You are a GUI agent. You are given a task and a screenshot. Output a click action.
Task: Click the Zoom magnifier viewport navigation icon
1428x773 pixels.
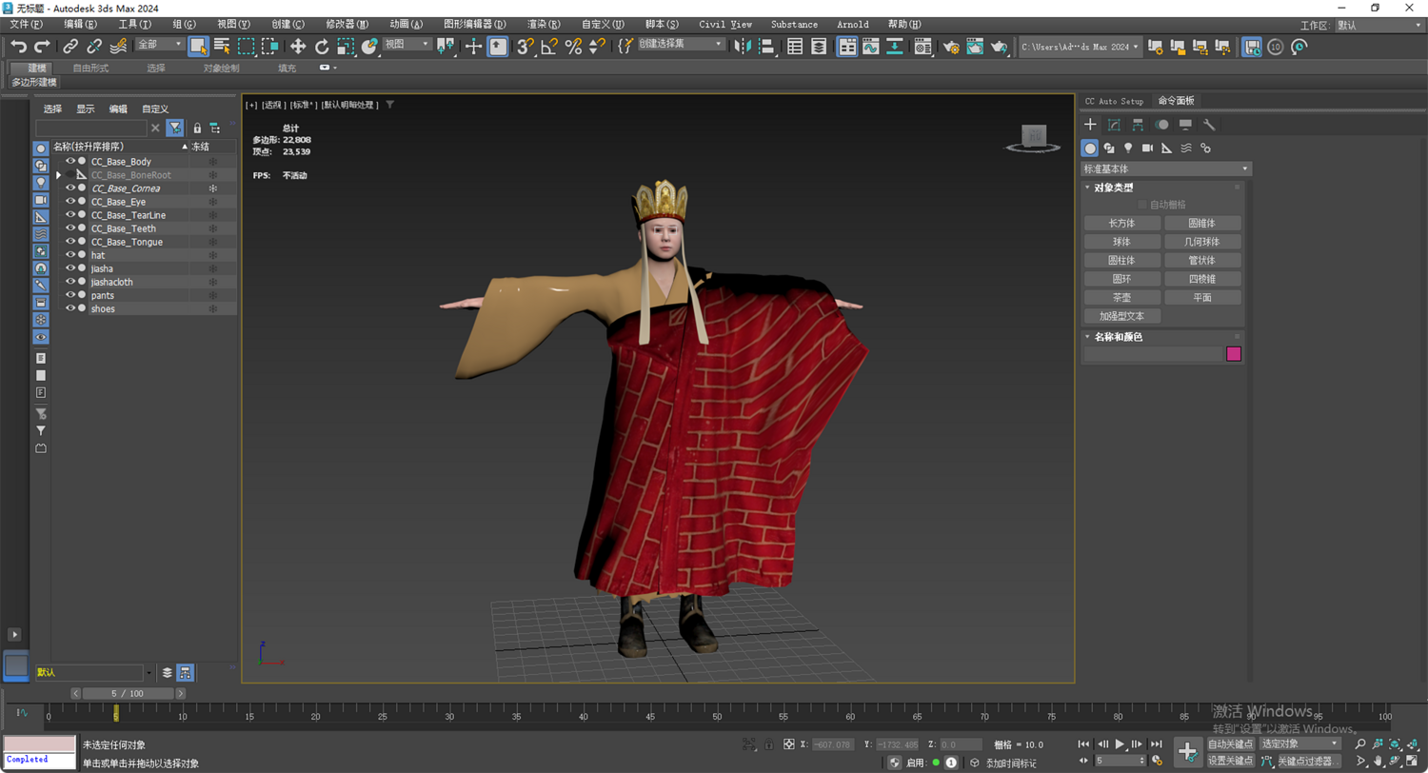point(1360,743)
